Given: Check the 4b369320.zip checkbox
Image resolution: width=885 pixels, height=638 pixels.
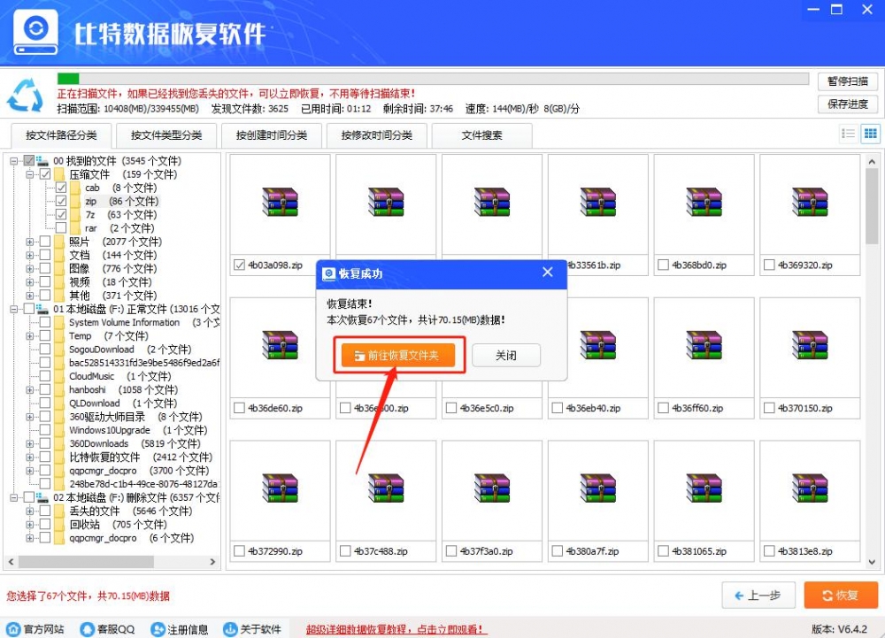Looking at the screenshot, I should pos(769,265).
